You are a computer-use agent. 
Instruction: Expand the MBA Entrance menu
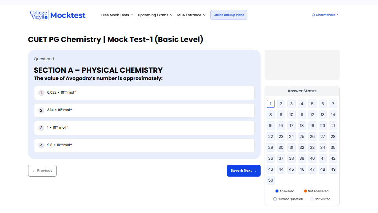point(191,15)
